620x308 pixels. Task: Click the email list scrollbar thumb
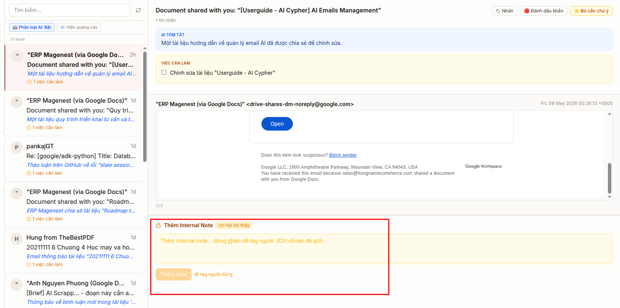click(145, 106)
